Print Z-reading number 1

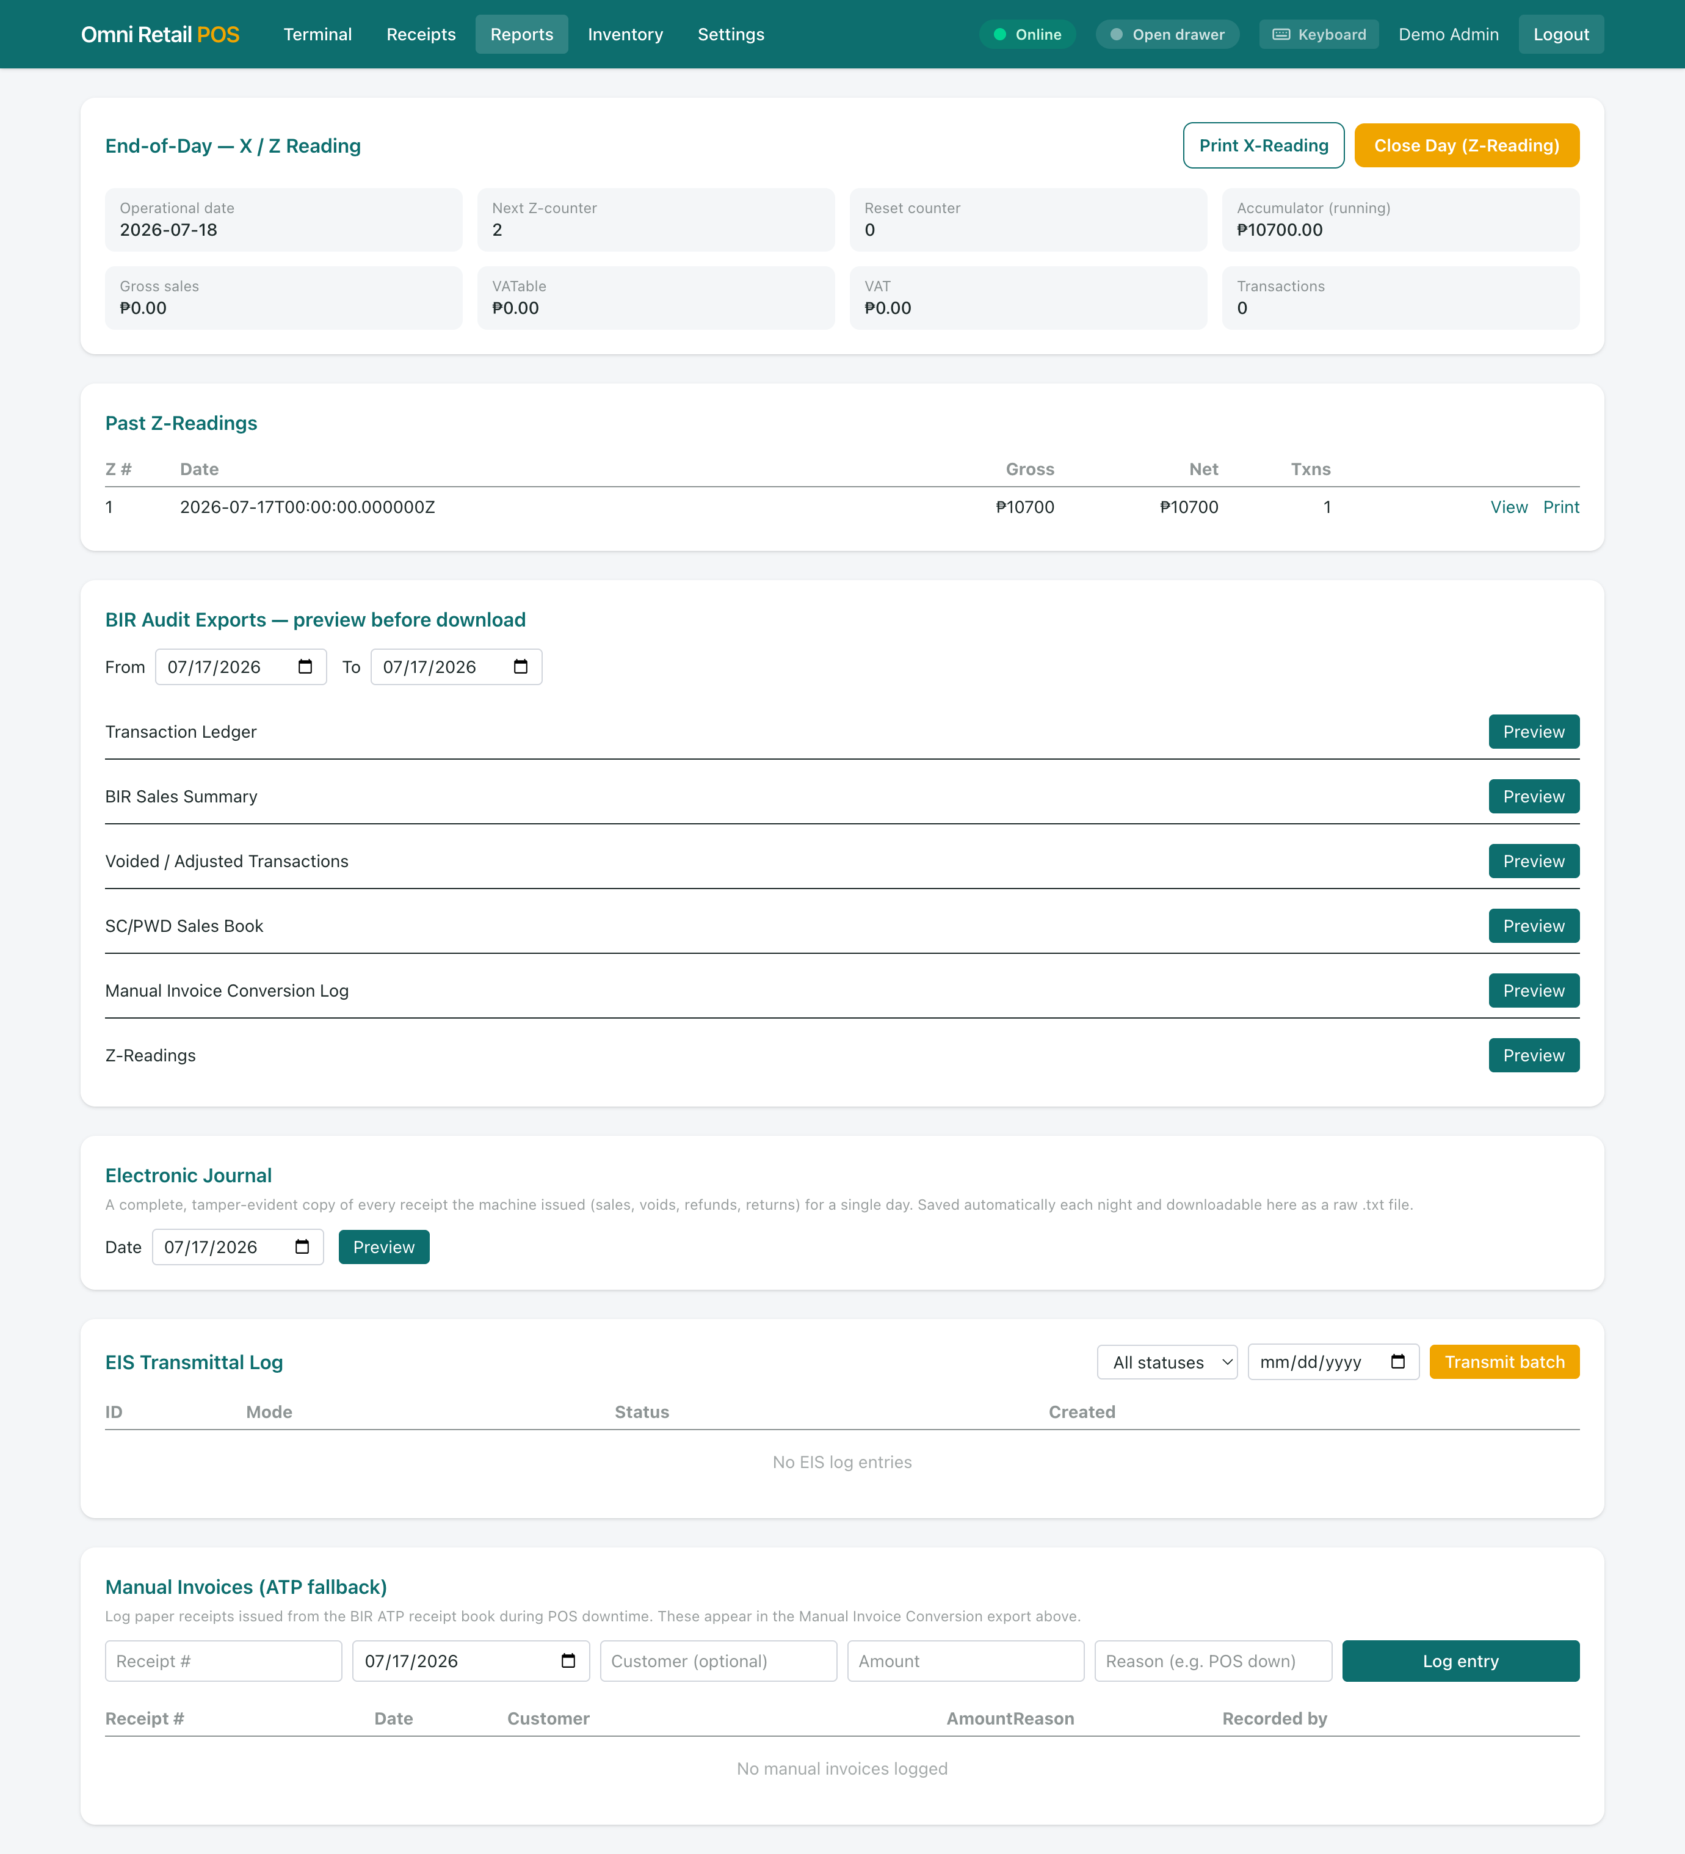point(1560,507)
